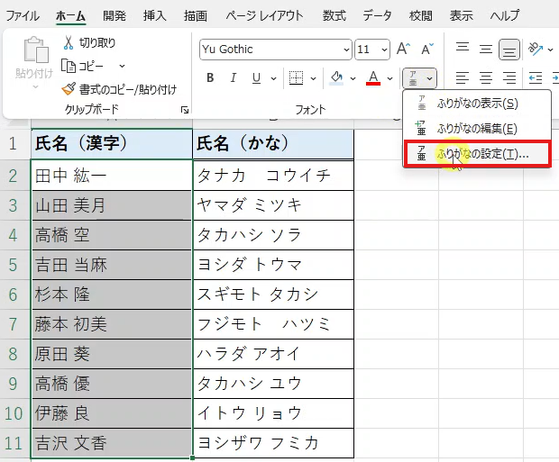Select the cell containing 田中 紘一
This screenshot has height=462, width=559.
click(111, 175)
